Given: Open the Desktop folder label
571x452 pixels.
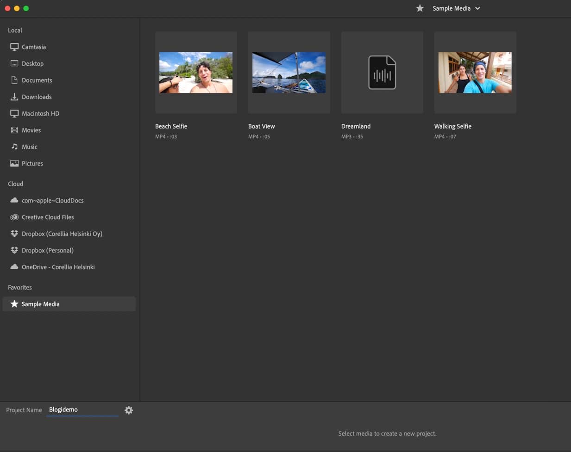Looking at the screenshot, I should [32, 63].
